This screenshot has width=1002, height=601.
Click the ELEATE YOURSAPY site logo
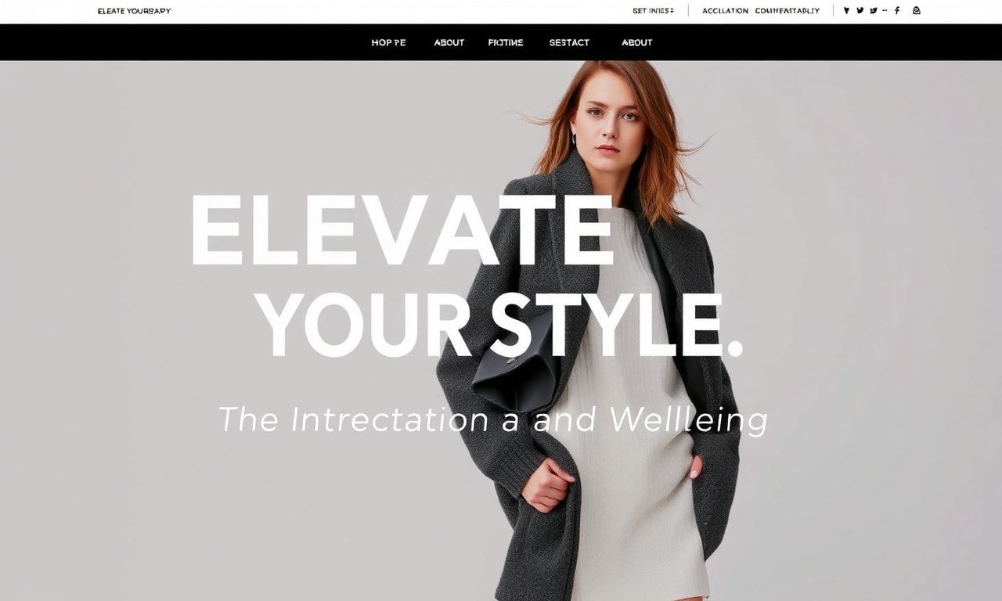pyautogui.click(x=134, y=11)
